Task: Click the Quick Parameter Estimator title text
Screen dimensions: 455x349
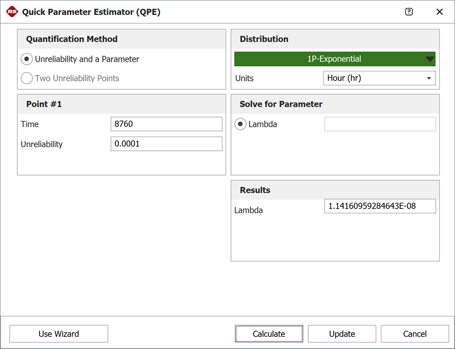Action: click(91, 12)
